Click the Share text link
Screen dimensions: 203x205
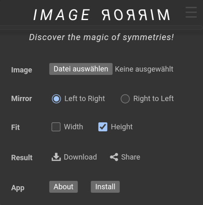pyautogui.click(x=130, y=157)
